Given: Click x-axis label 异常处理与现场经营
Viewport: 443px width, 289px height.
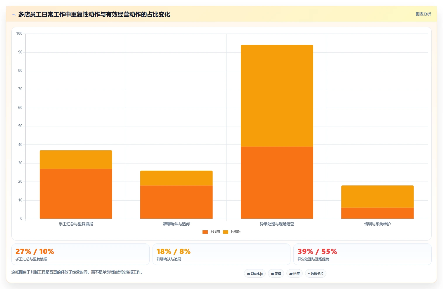Looking at the screenshot, I should tap(277, 224).
